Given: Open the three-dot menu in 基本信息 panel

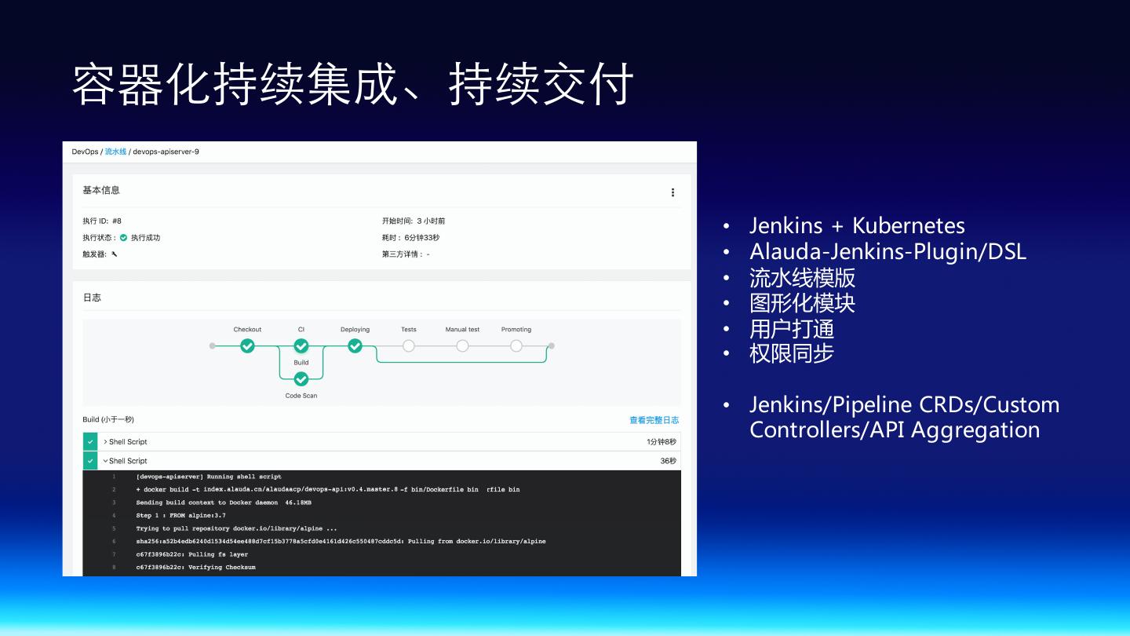Looking at the screenshot, I should click(673, 192).
